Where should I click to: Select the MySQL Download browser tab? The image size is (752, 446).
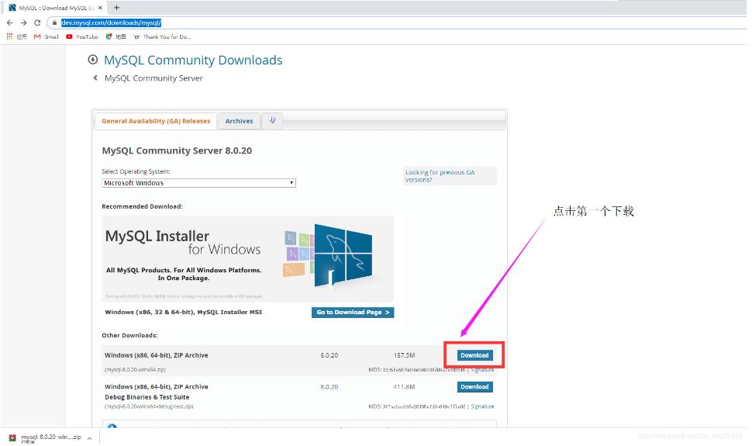(55, 8)
